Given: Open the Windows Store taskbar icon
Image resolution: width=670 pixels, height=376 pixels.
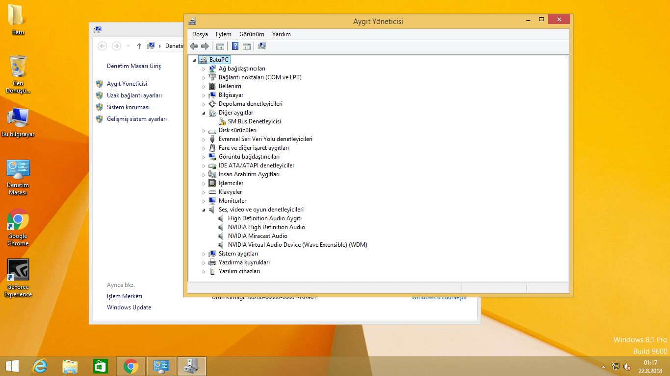Looking at the screenshot, I should (100, 366).
